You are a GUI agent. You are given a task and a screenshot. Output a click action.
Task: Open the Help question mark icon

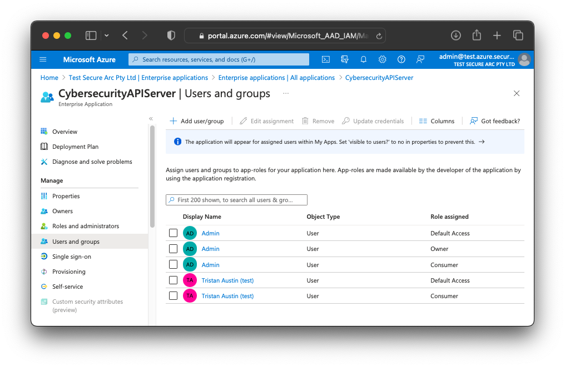[x=401, y=59]
